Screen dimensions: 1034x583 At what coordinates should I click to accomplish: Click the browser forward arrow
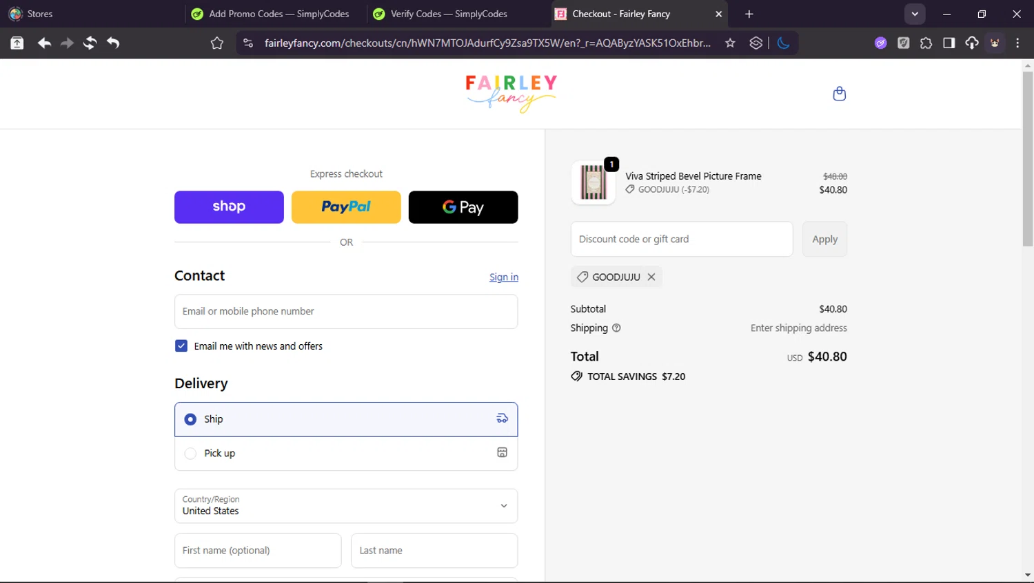[67, 43]
